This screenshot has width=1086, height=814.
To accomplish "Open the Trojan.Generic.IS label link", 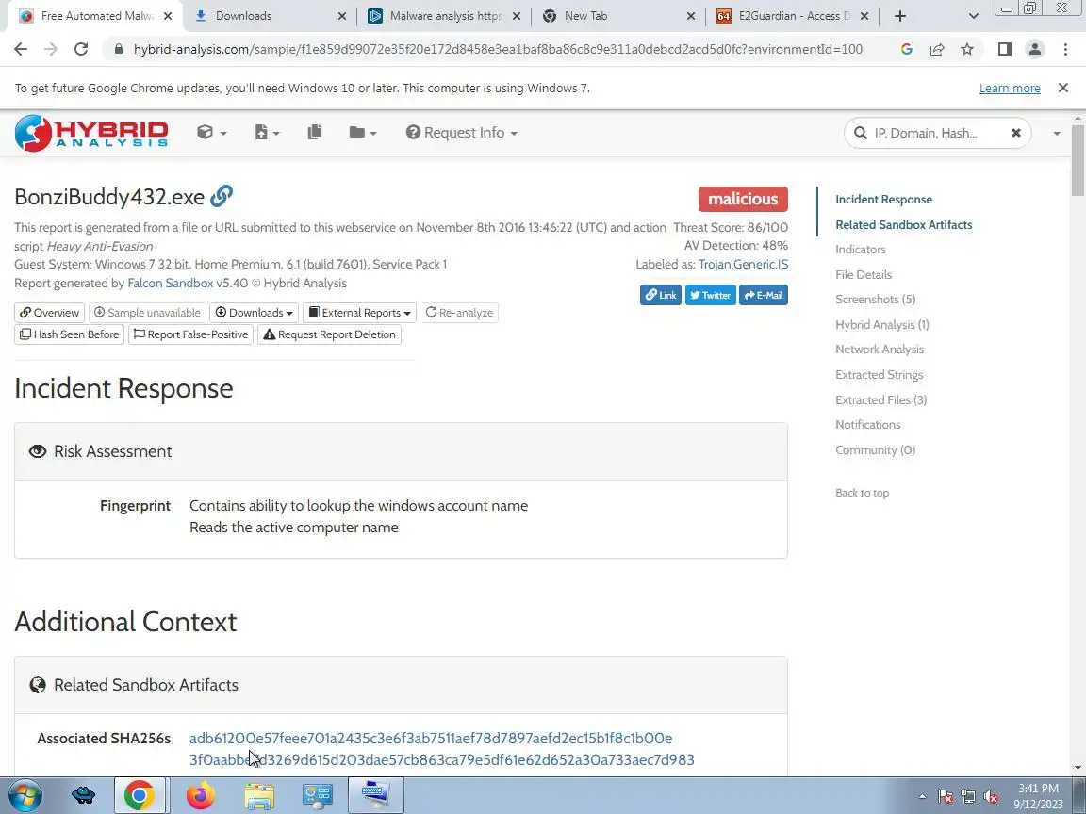I will click(743, 265).
